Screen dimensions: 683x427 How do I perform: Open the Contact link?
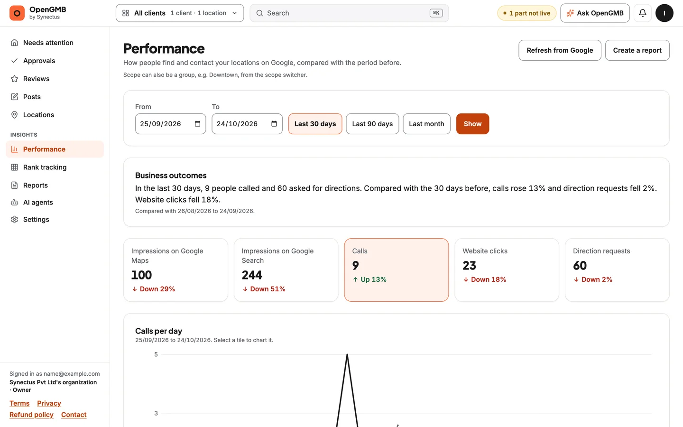pos(74,415)
